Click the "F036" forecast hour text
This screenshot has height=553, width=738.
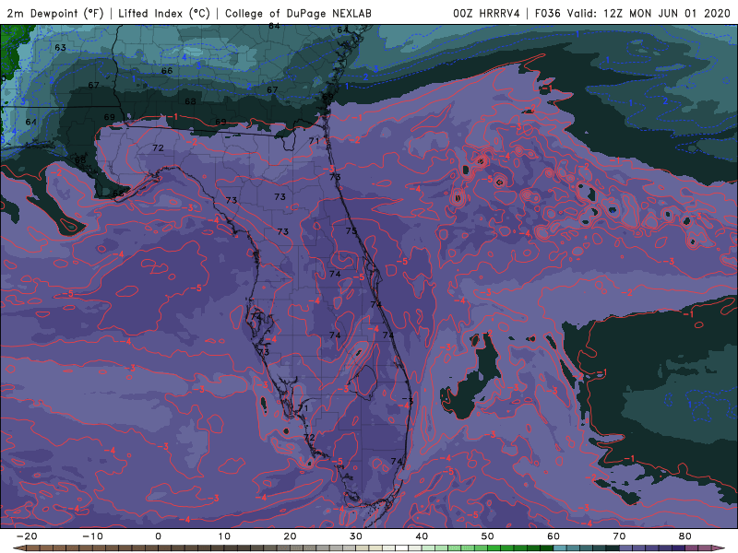click(548, 13)
